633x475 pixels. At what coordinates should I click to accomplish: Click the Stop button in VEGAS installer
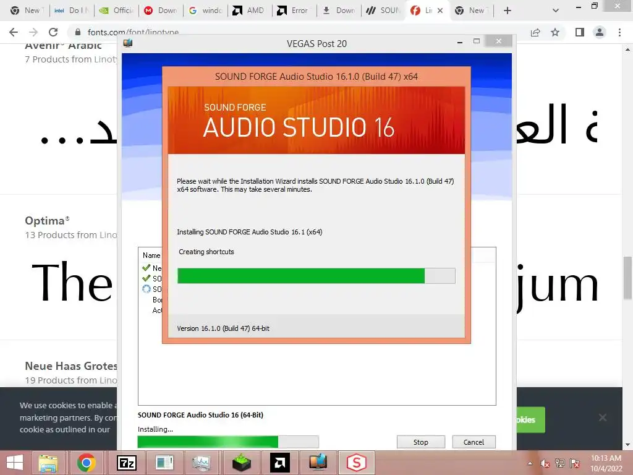[420, 442]
